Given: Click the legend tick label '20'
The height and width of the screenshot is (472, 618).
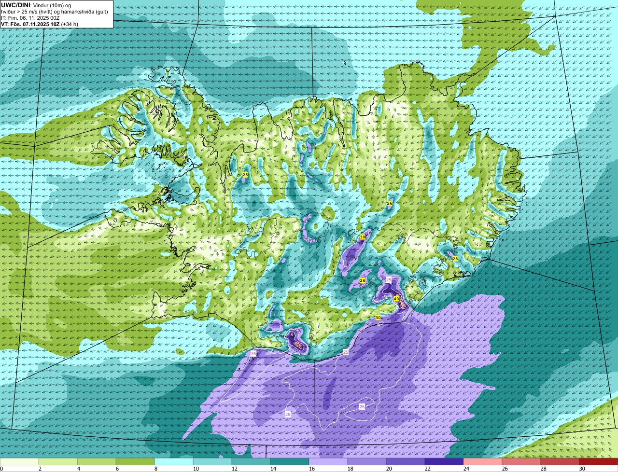Looking at the screenshot, I should (x=389, y=469).
